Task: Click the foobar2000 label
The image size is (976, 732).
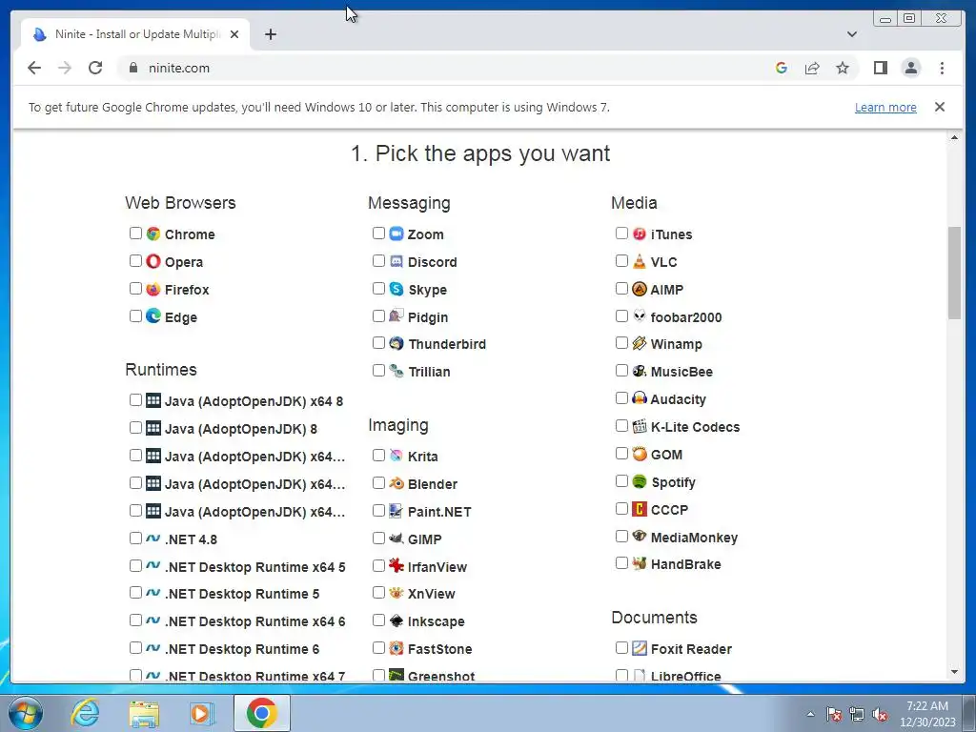Action: click(686, 317)
